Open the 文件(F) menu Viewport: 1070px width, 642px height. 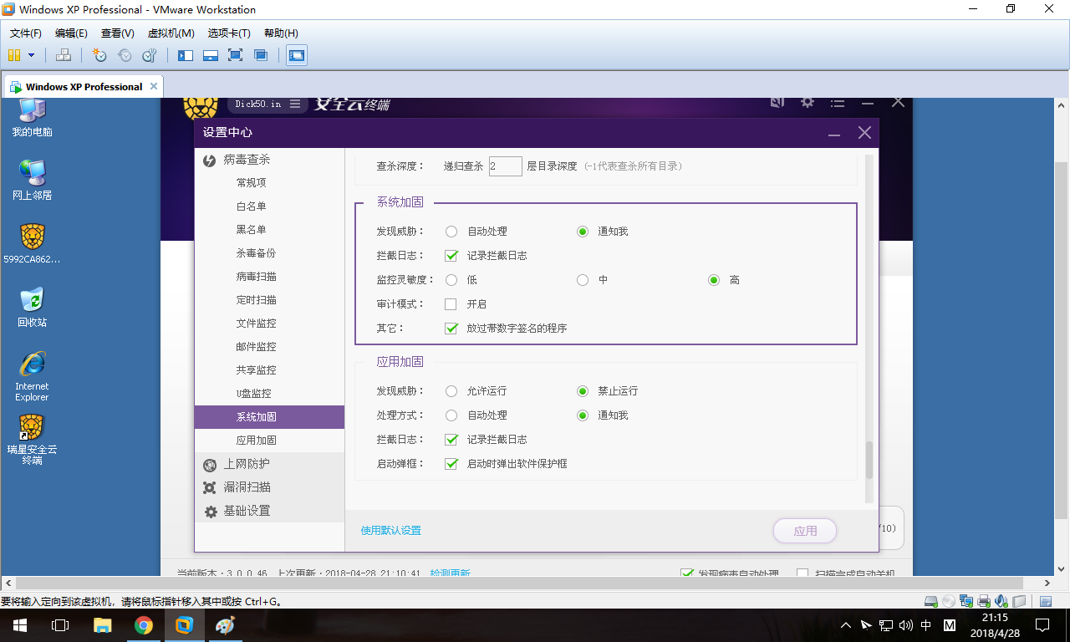point(26,33)
